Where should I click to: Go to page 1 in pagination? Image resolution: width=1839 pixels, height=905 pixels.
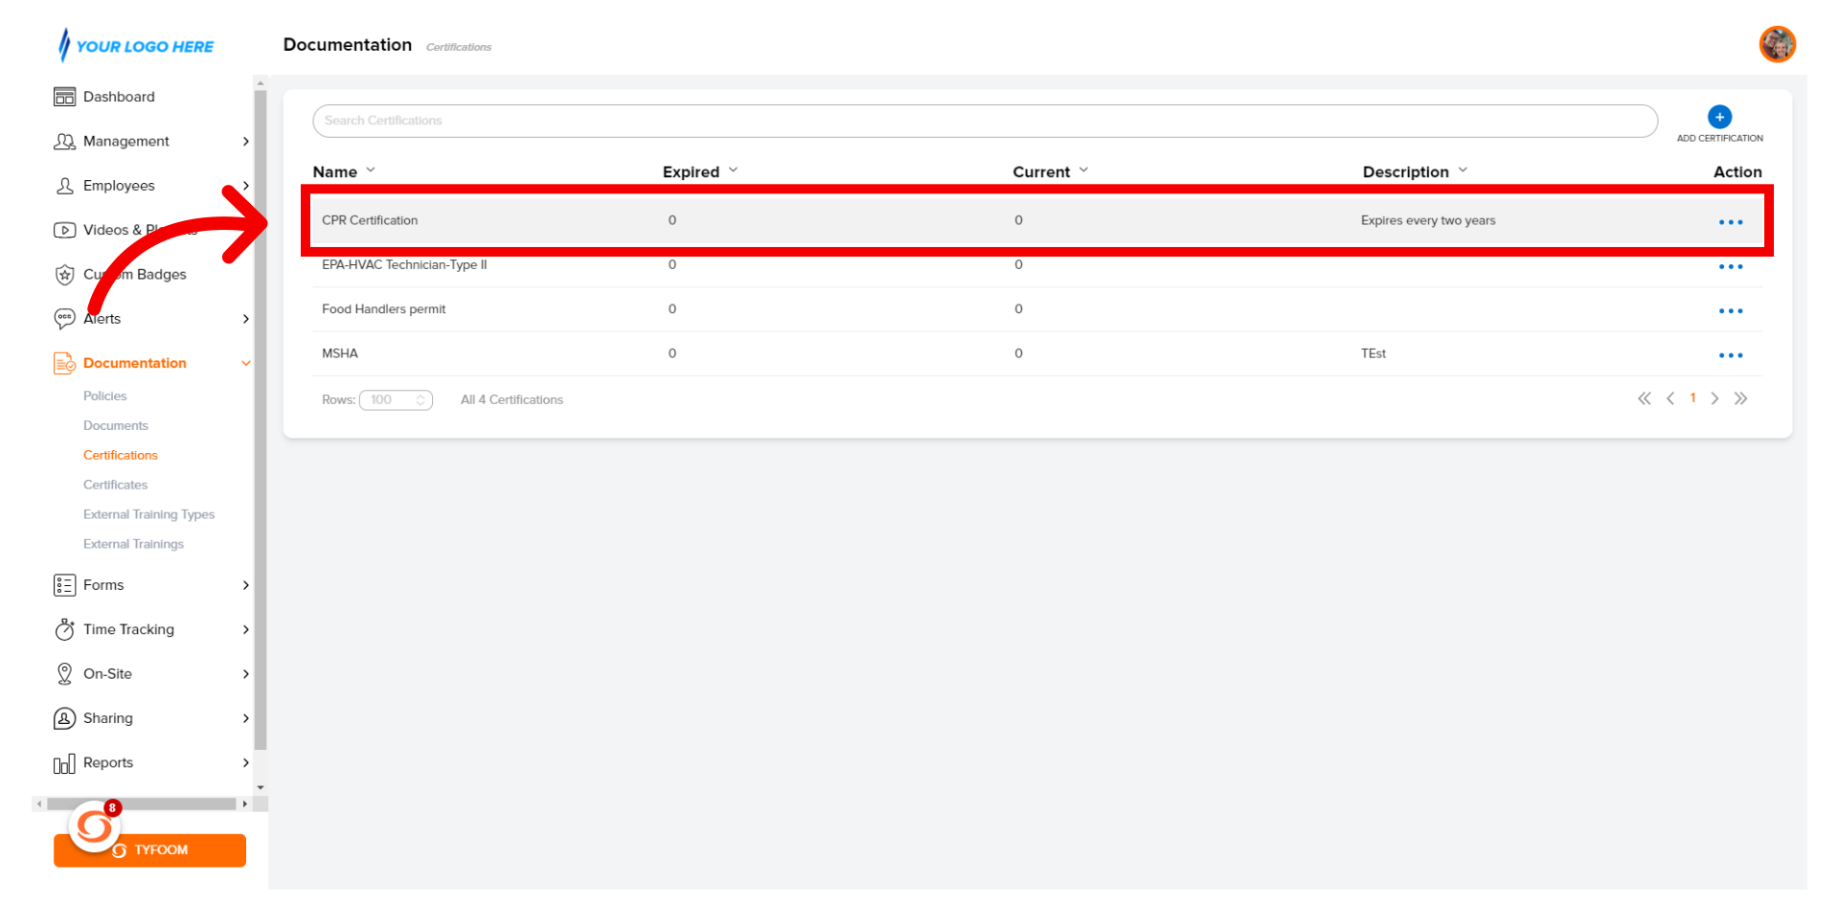1692,398
